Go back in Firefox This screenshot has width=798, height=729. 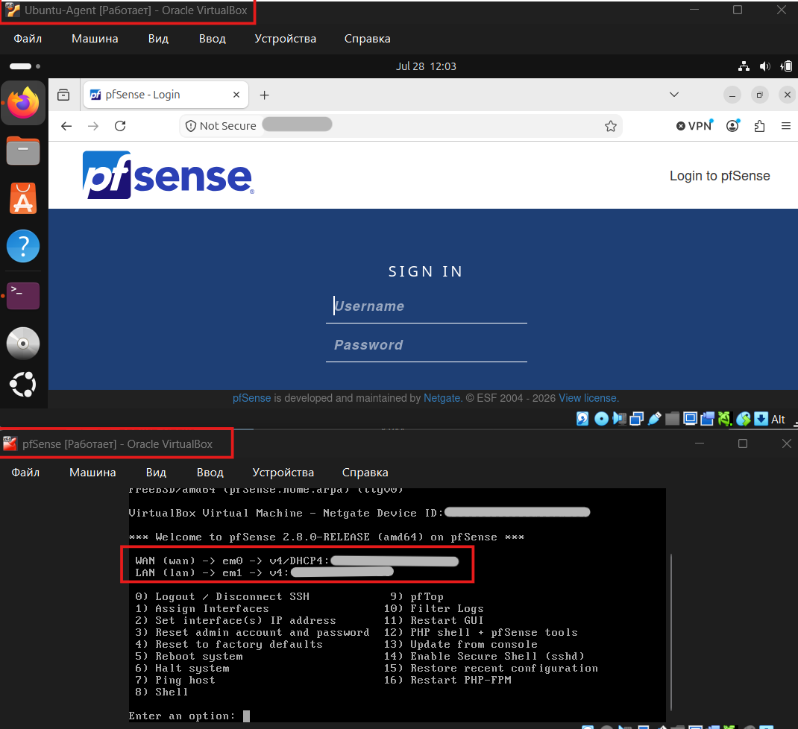[66, 126]
